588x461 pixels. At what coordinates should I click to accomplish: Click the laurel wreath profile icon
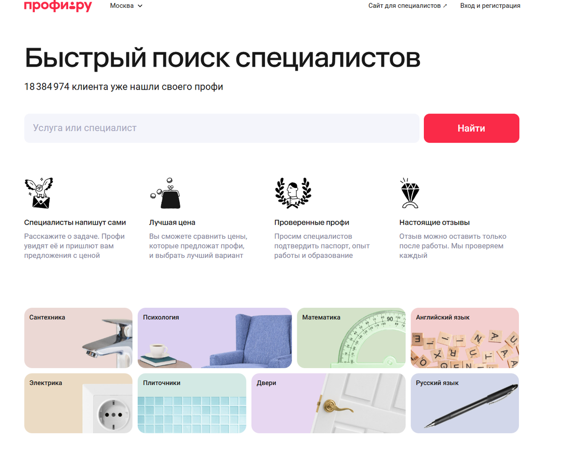click(293, 193)
